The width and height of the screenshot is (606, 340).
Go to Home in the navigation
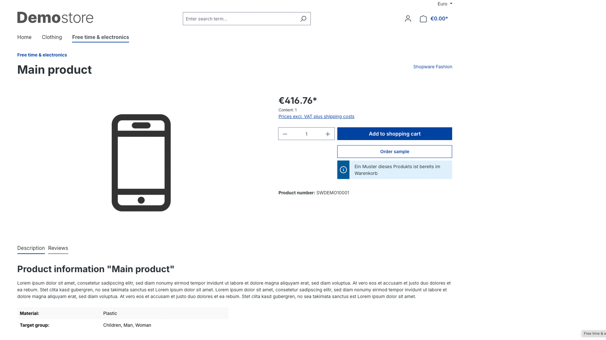[24, 37]
